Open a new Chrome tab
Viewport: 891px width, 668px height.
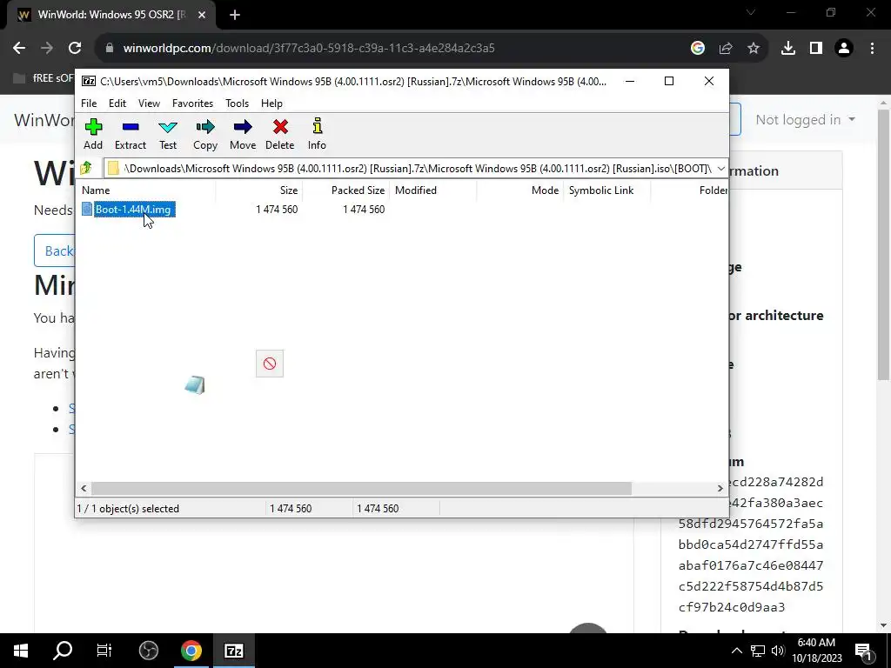tap(235, 16)
